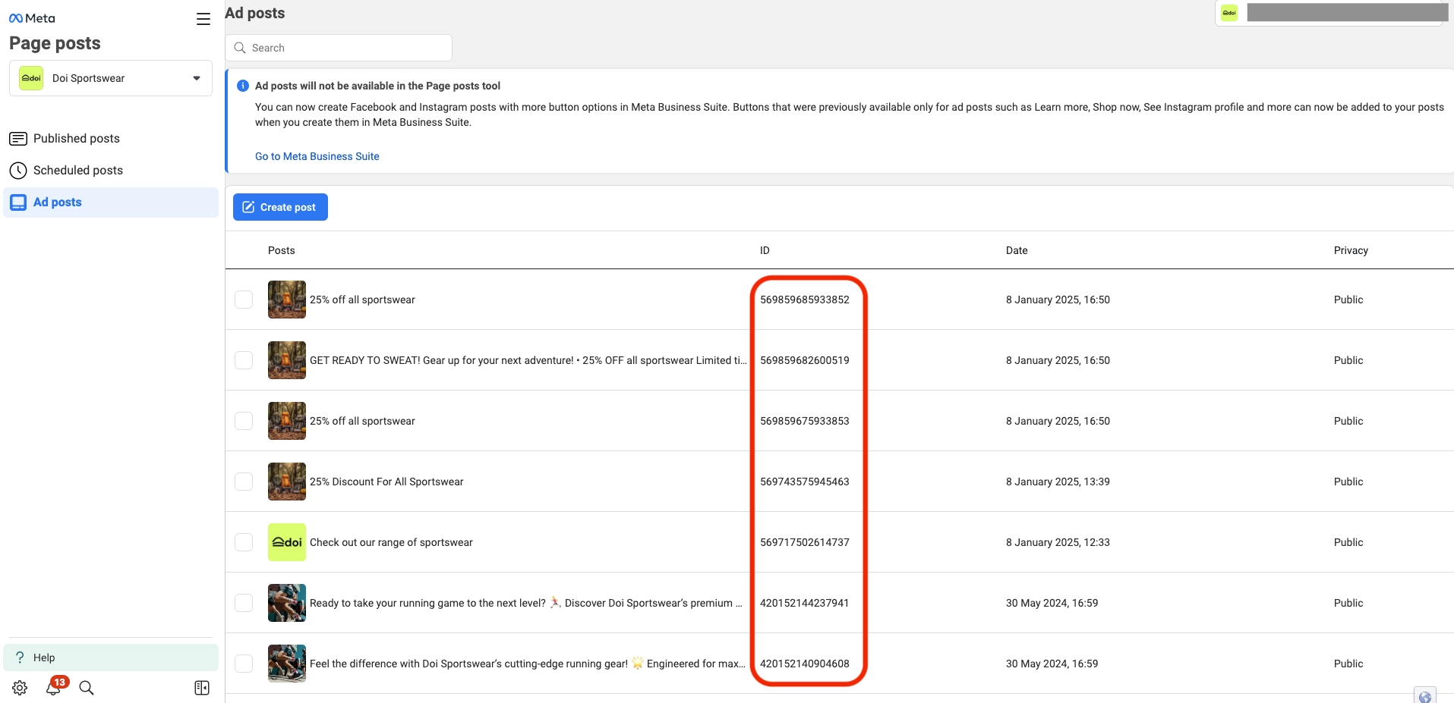Screen dimensions: 1454x703
Task: Check the 'Check out our range' post checkbox
Action: (244, 542)
